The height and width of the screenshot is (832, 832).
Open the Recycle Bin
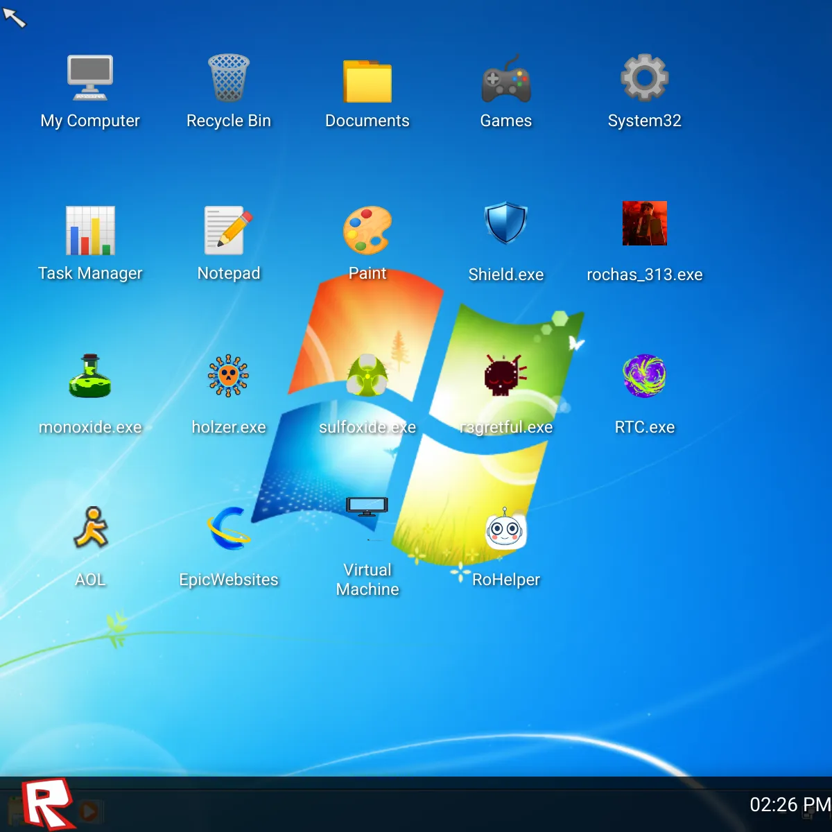tap(229, 78)
